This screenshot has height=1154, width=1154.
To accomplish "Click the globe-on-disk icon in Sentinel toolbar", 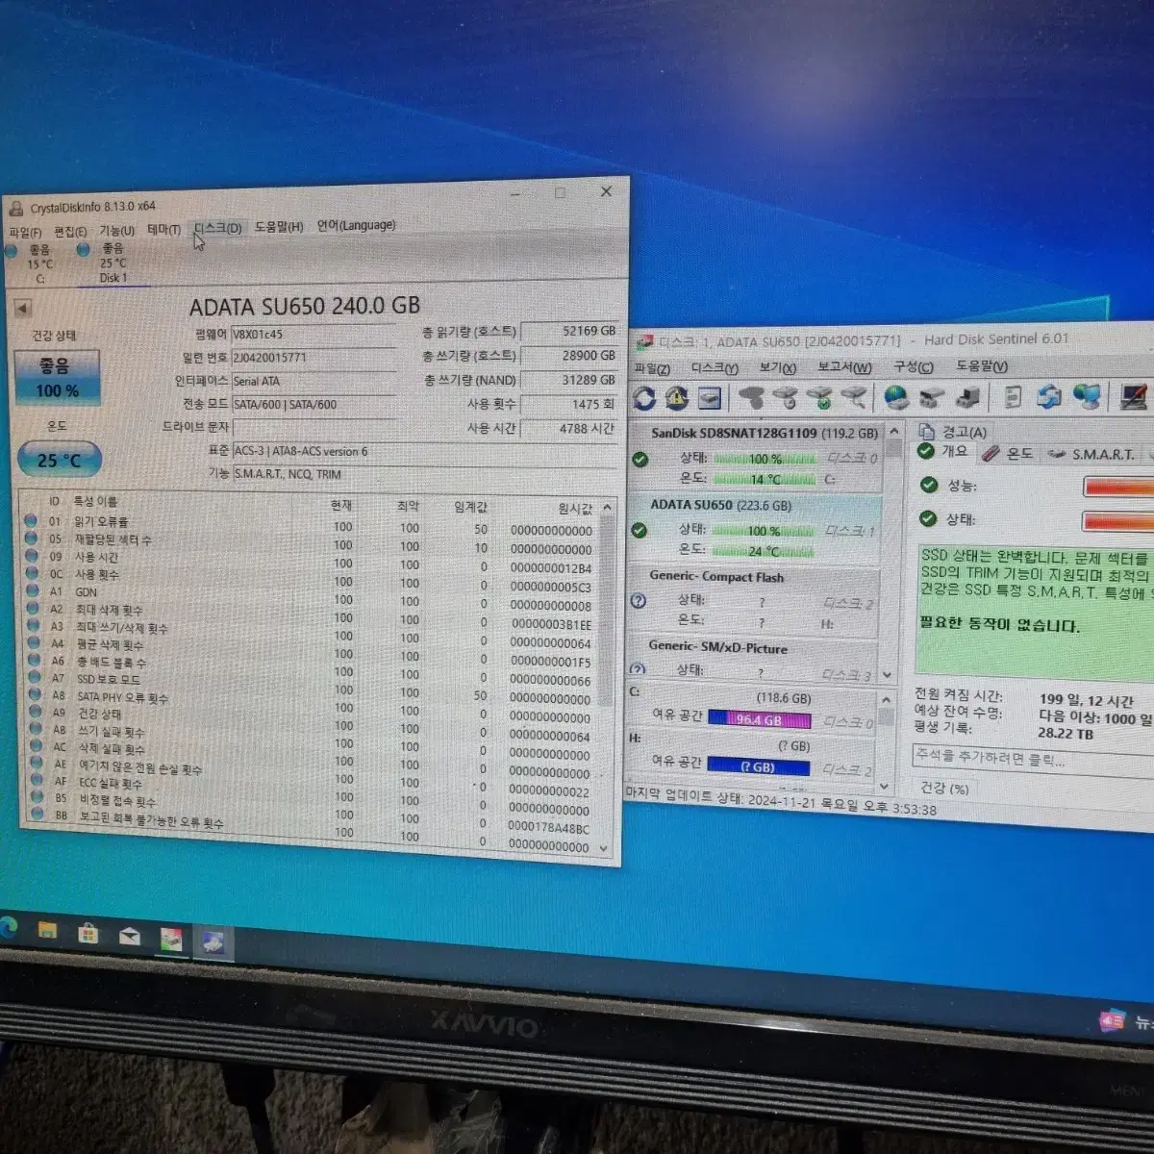I will click(x=896, y=396).
